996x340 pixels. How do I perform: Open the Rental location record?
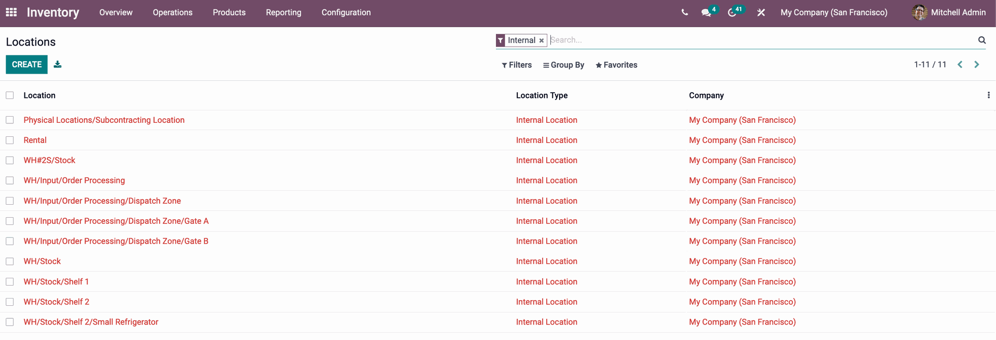point(35,140)
